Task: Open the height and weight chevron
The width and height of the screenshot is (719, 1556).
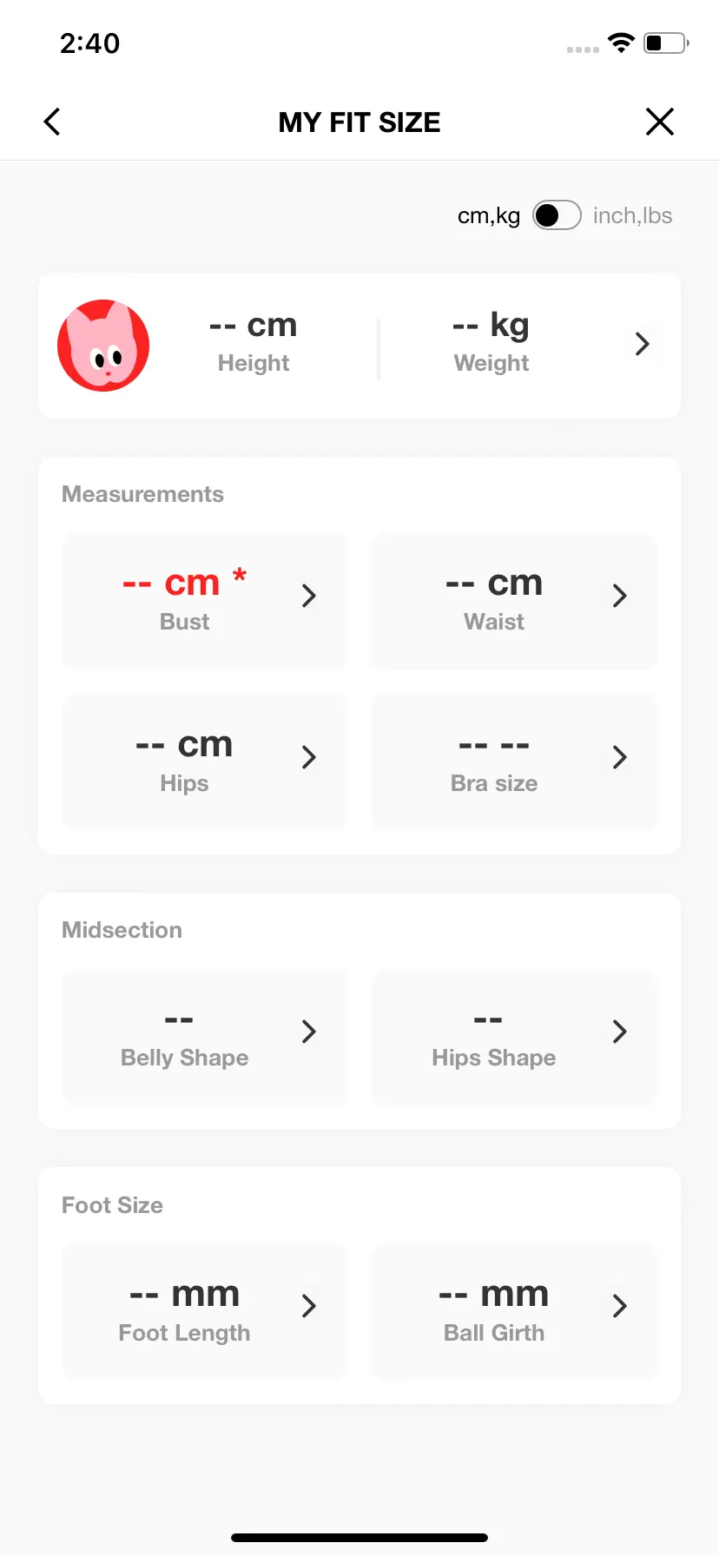Action: pyautogui.click(x=642, y=344)
